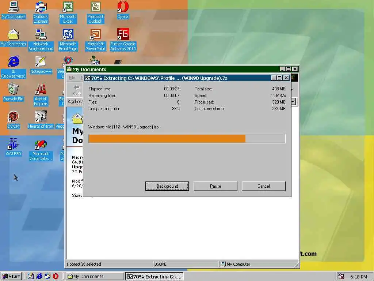This screenshot has height=281, width=374.
Task: Click the Background button
Action: coord(167,186)
